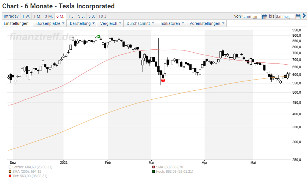Click the white Letzter legend swatch
Screen dimensions: 307x182
(x=10, y=167)
